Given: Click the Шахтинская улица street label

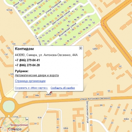Looking at the screenshot, I should tap(61, 18).
